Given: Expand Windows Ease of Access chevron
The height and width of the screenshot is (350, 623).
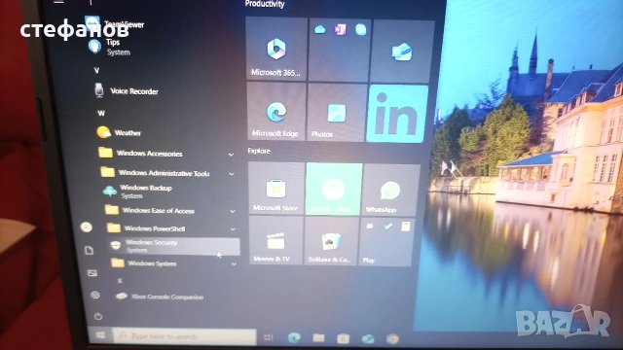Looking at the screenshot, I should pyautogui.click(x=233, y=211).
